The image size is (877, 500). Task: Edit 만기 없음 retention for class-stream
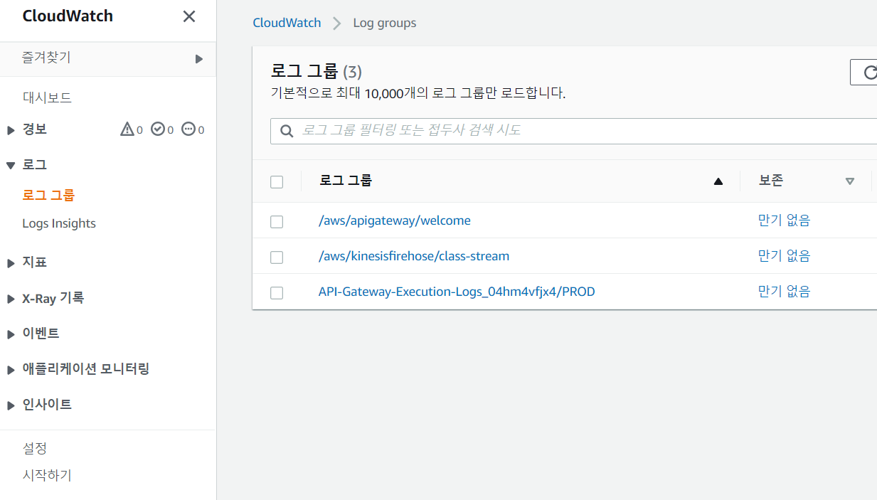(x=784, y=256)
